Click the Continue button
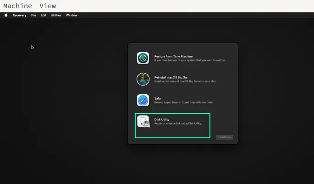 pyautogui.click(x=225, y=137)
